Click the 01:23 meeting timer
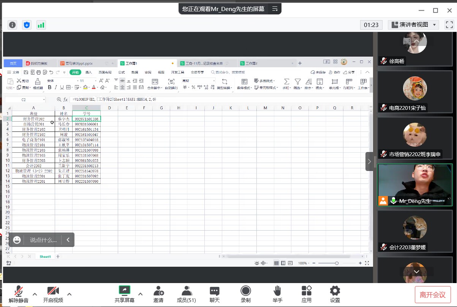Screen dimensions: 457x307 point(371,25)
